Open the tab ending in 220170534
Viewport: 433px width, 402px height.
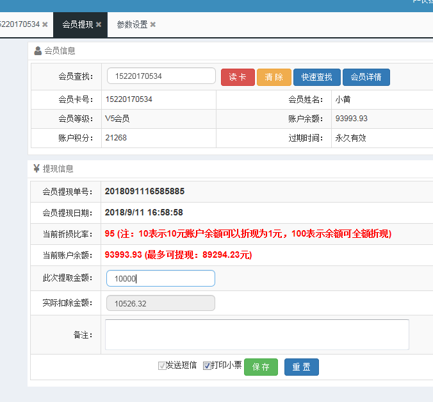tap(20, 24)
